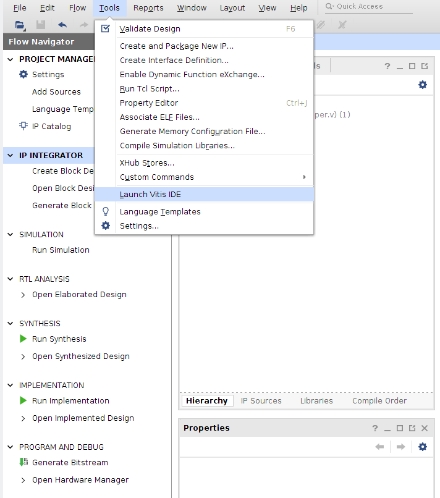Open help for the Properties panel

click(x=375, y=428)
